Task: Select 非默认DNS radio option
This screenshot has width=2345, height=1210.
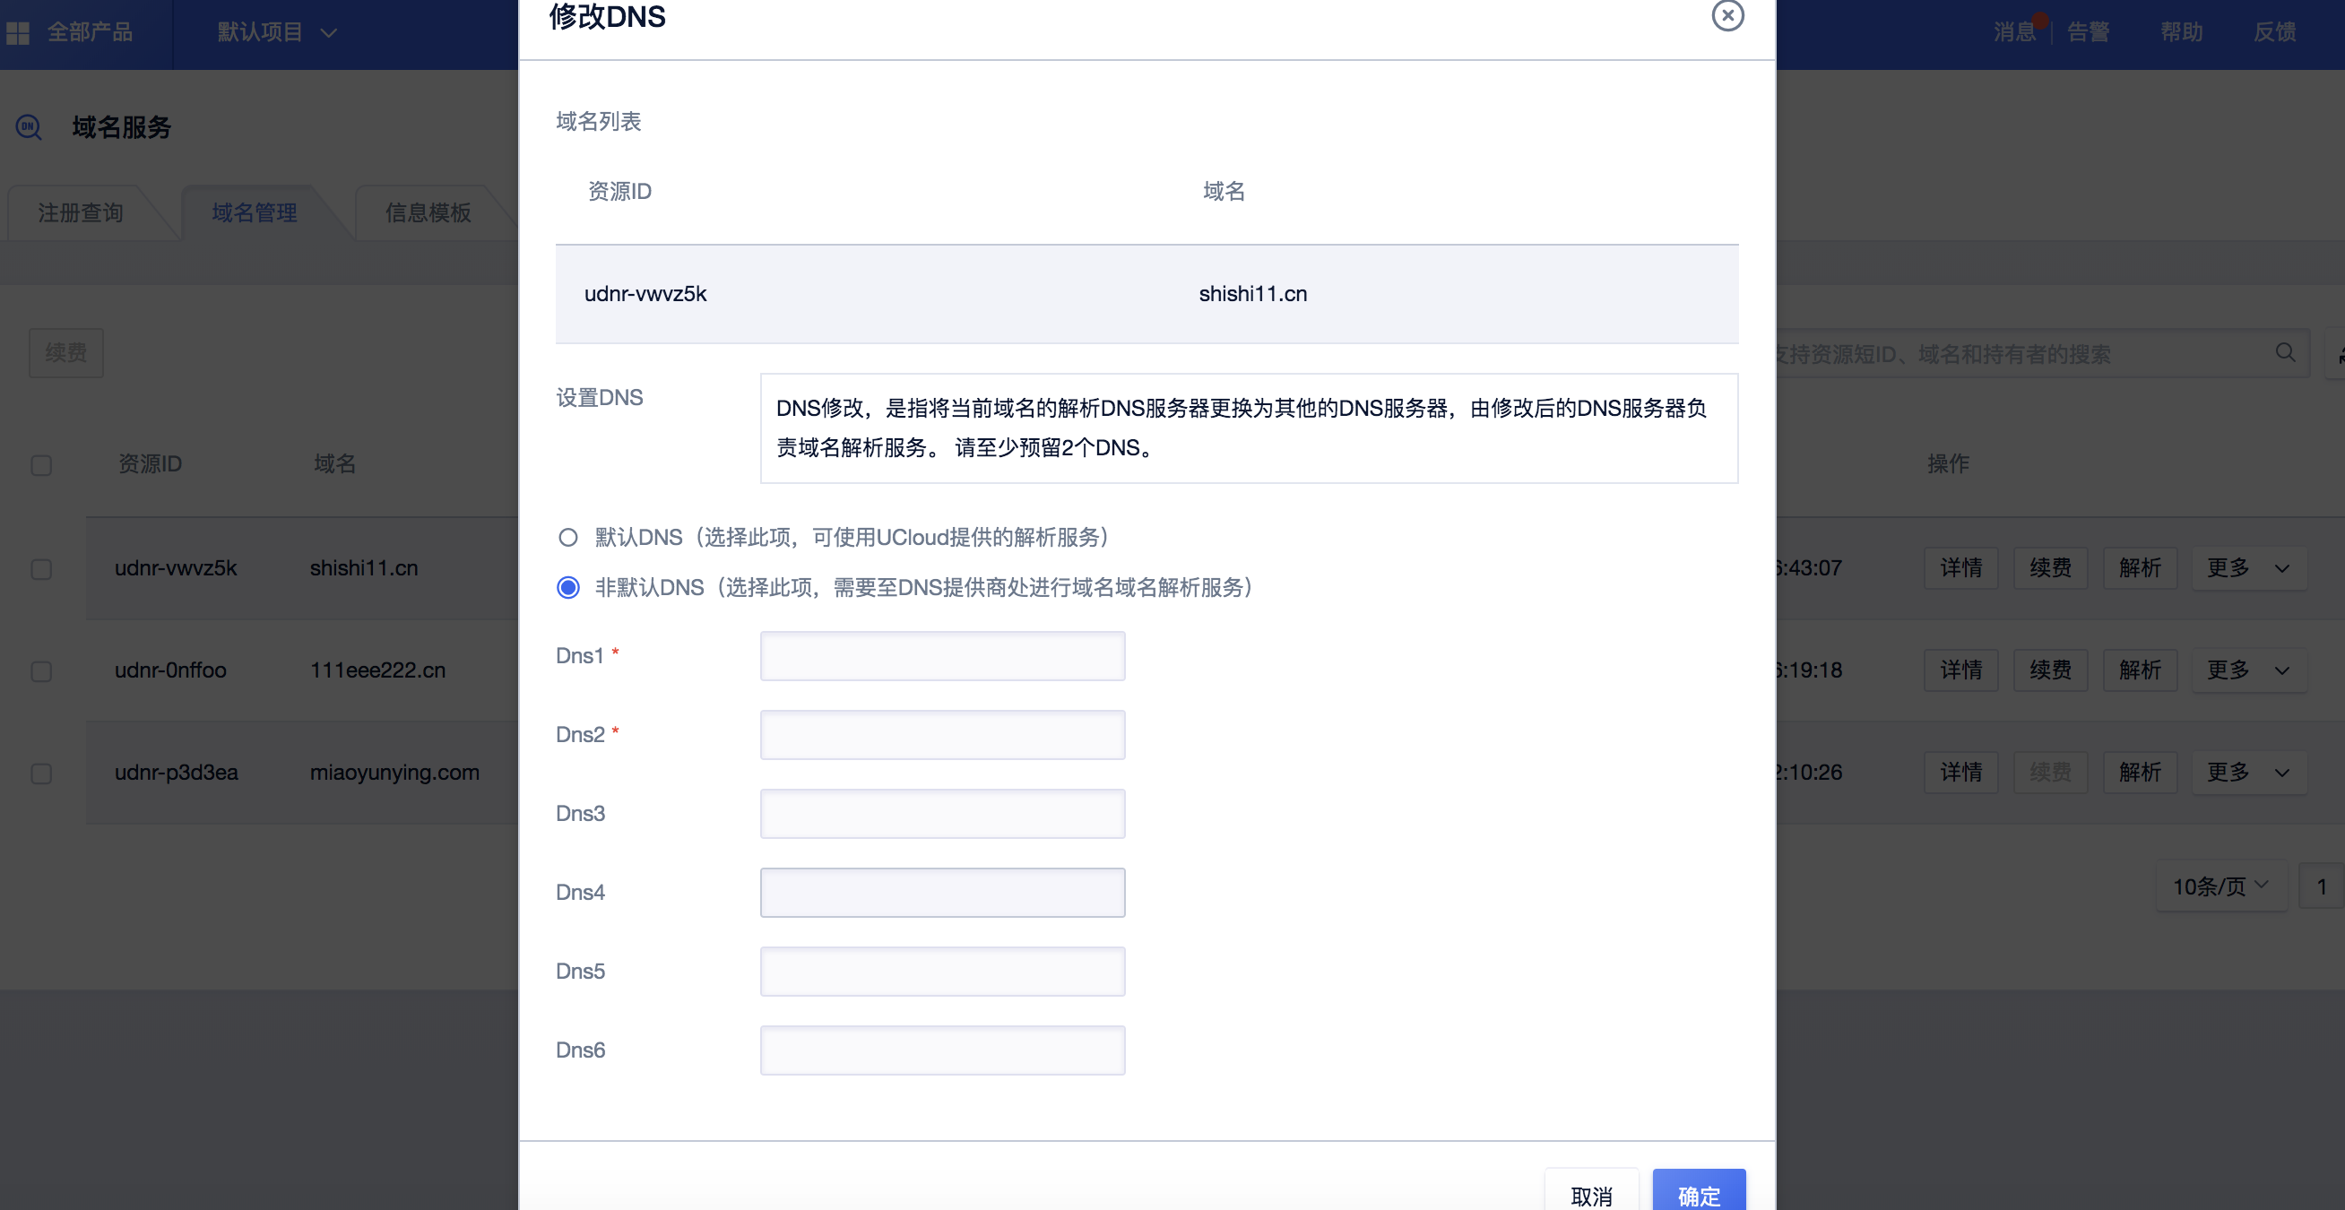Action: (x=568, y=587)
